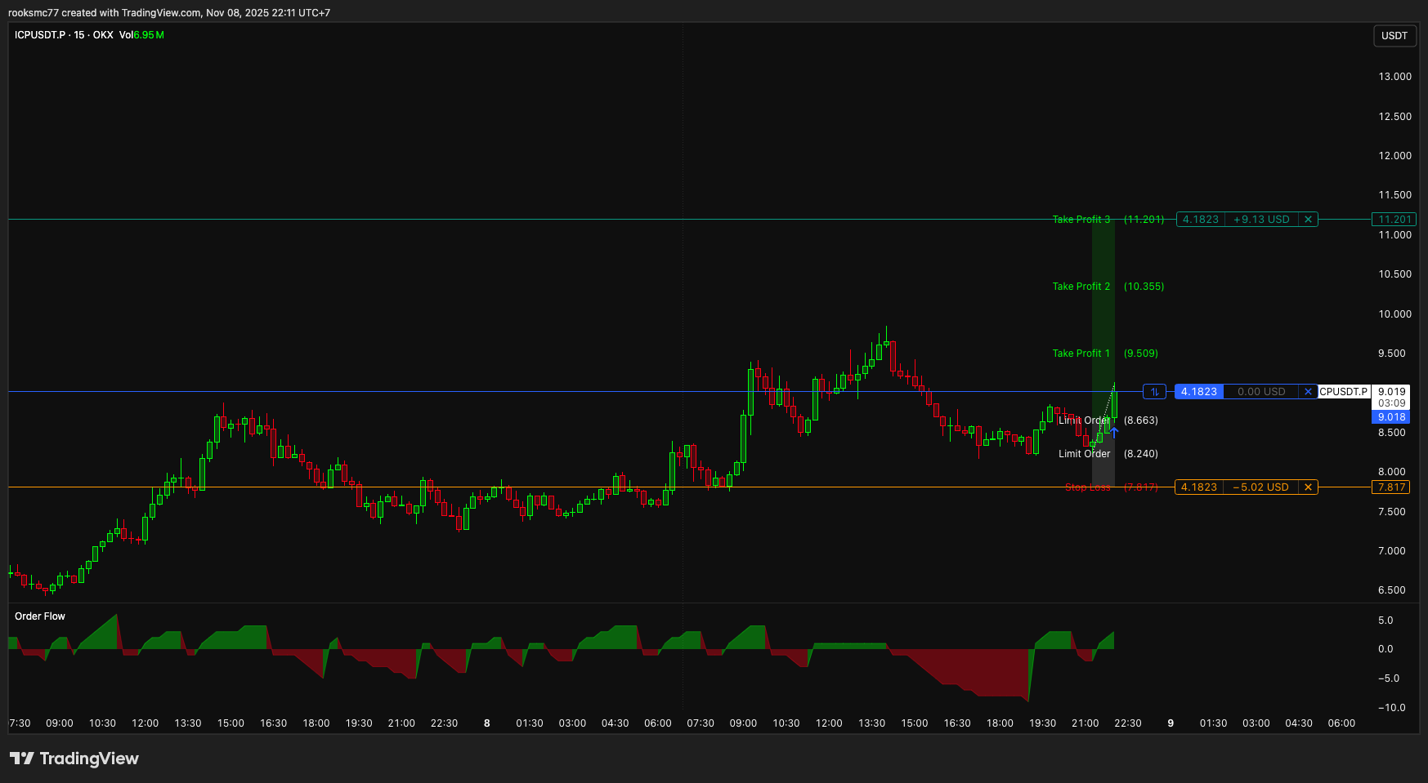Select the Order Flow indicator label
Viewport: 1428px width, 783px height.
[x=40, y=616]
